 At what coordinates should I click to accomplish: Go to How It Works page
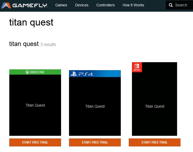pos(133,5)
